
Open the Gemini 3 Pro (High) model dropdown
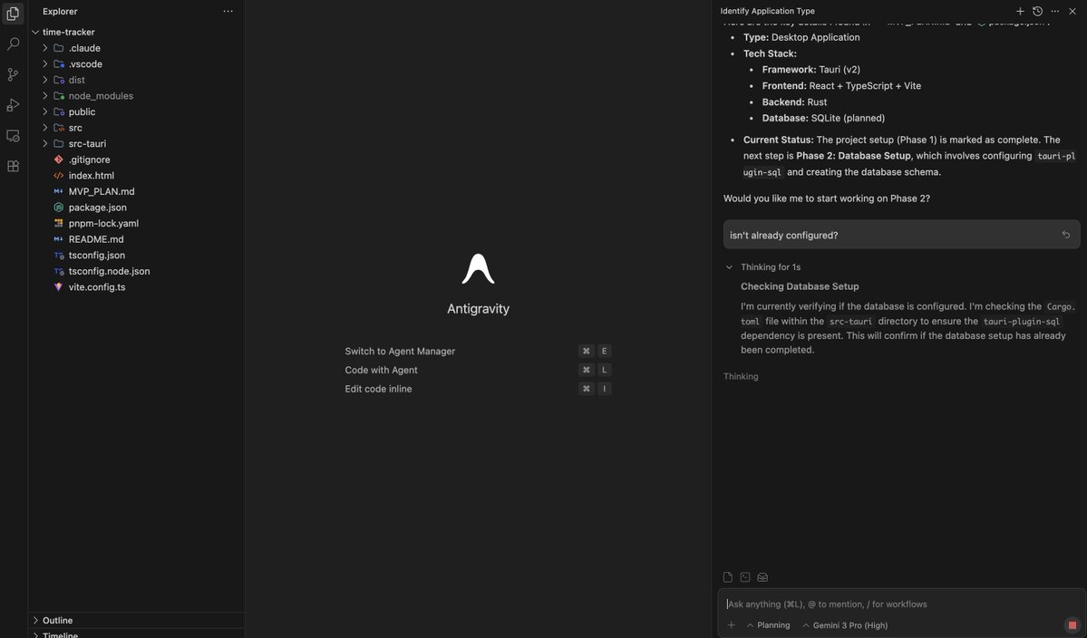coord(845,624)
